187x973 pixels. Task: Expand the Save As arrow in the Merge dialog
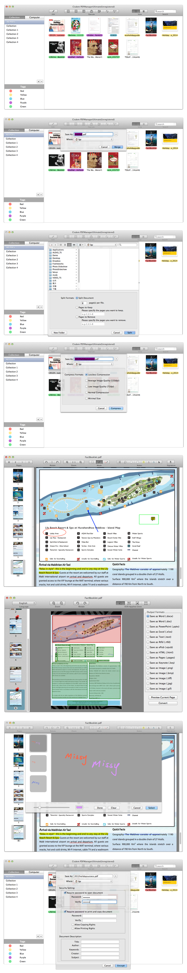point(115,134)
